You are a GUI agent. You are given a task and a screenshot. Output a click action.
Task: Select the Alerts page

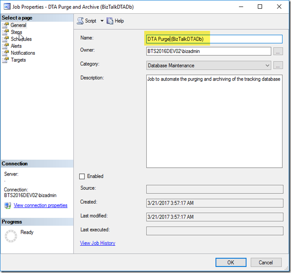[x=16, y=46]
